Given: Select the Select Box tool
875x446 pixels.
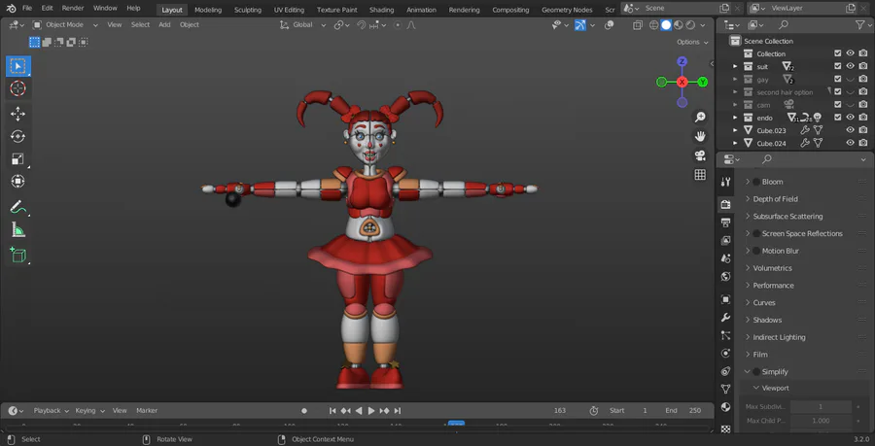Looking at the screenshot, I should (18, 66).
